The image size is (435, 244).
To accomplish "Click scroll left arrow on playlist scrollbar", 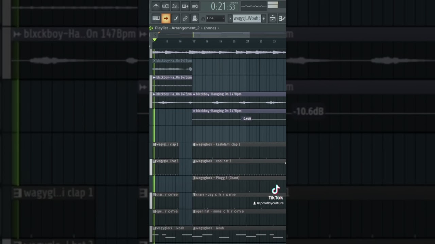I will pos(155,35).
